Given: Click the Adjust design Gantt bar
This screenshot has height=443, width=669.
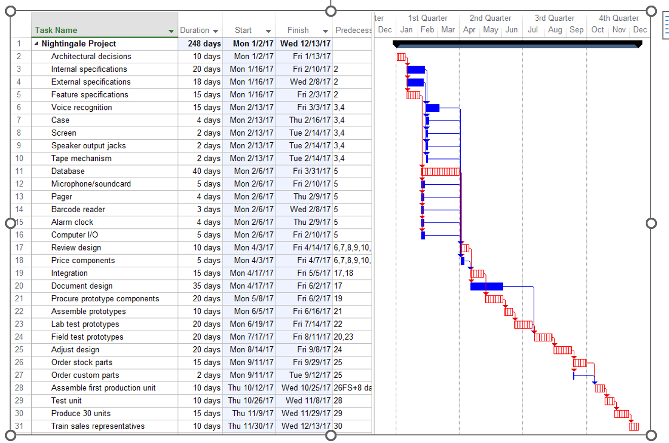Looking at the screenshot, I should (x=563, y=350).
